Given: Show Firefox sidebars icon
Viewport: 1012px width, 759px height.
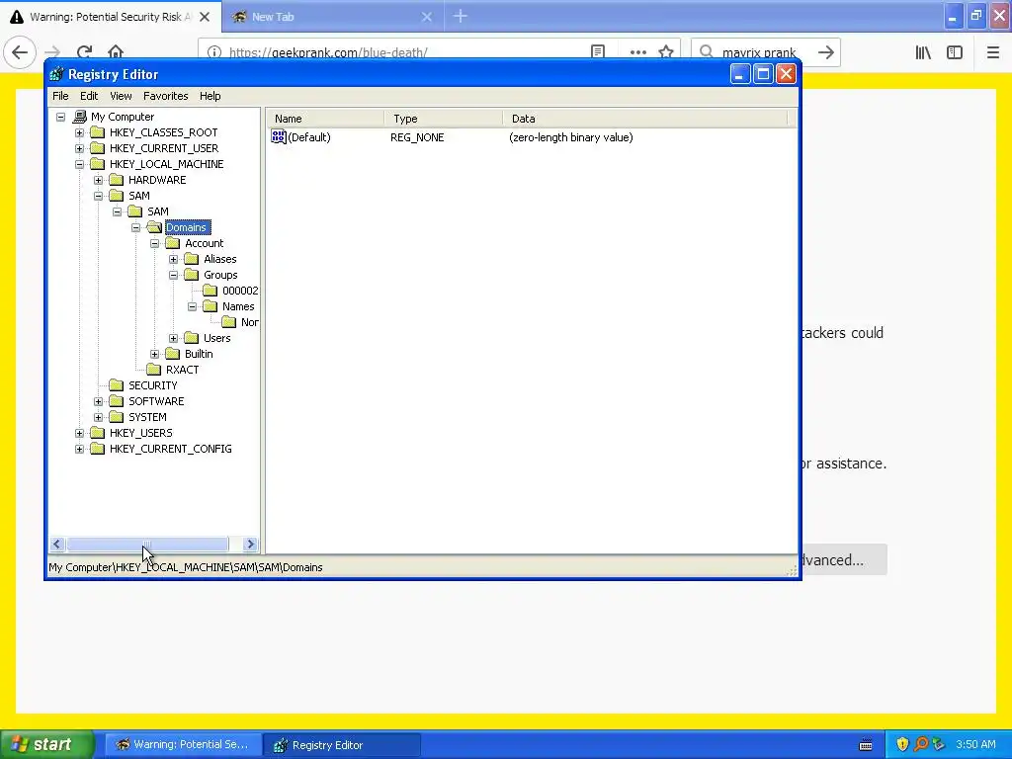Looking at the screenshot, I should 955,52.
